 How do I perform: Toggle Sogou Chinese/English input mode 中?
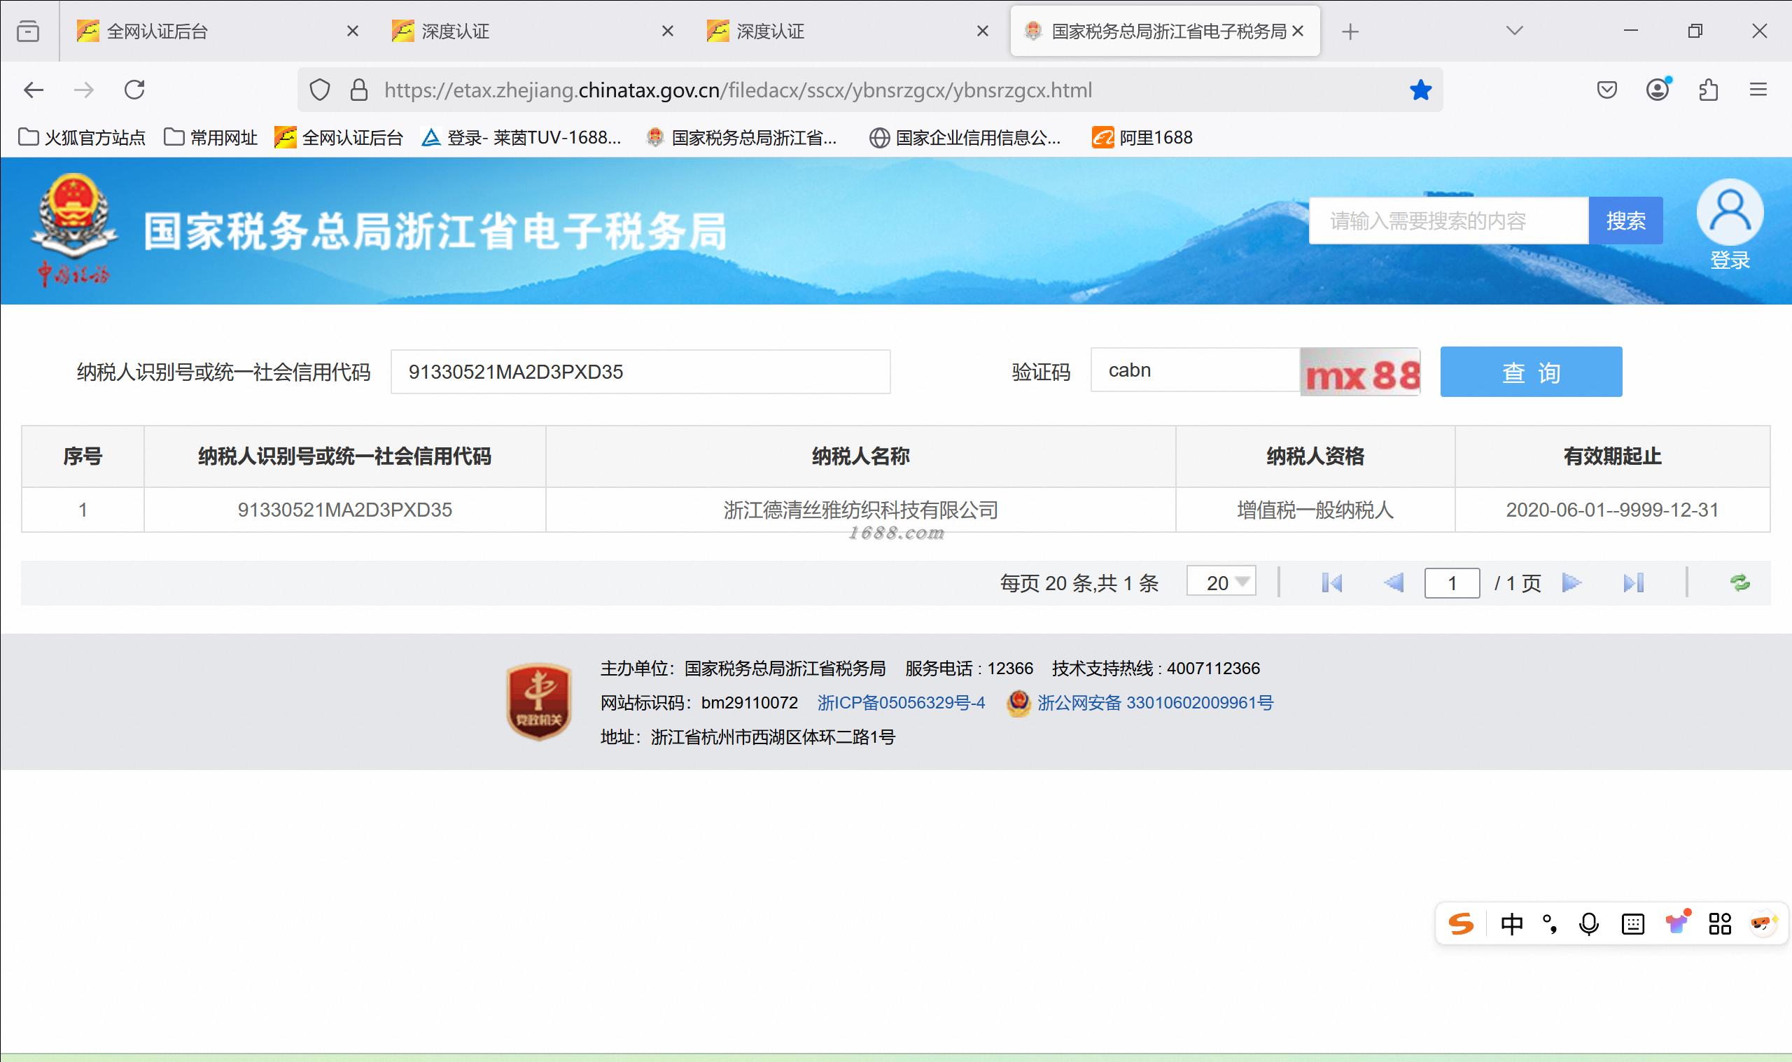1511,924
